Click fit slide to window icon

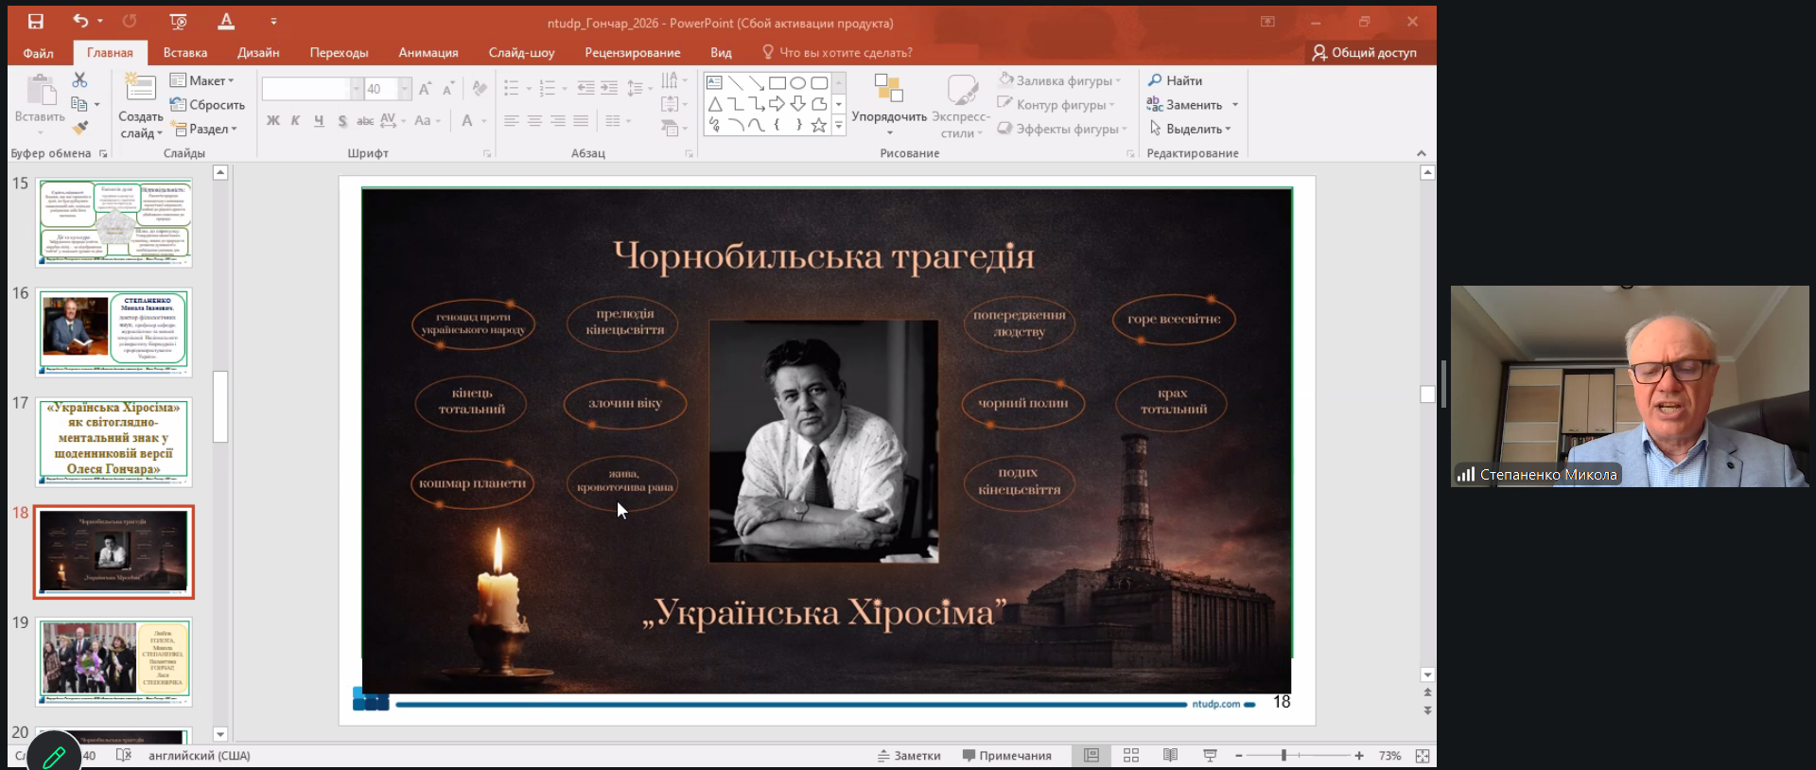[x=1422, y=755]
